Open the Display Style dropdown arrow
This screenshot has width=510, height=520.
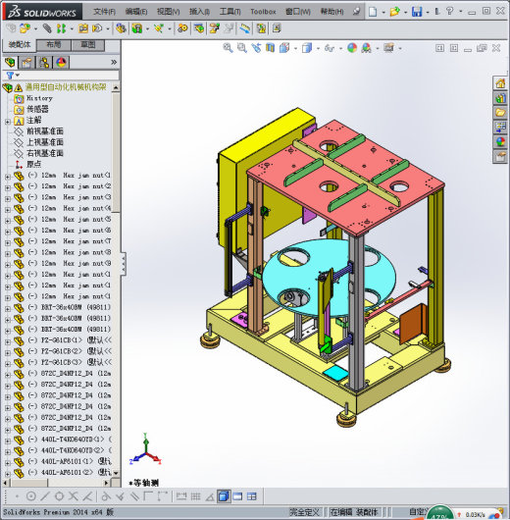(318, 49)
